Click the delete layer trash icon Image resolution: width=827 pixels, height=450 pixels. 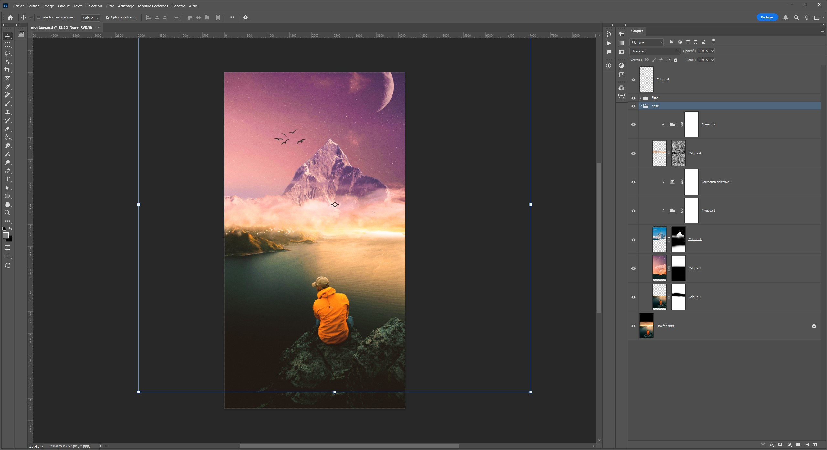(x=815, y=445)
